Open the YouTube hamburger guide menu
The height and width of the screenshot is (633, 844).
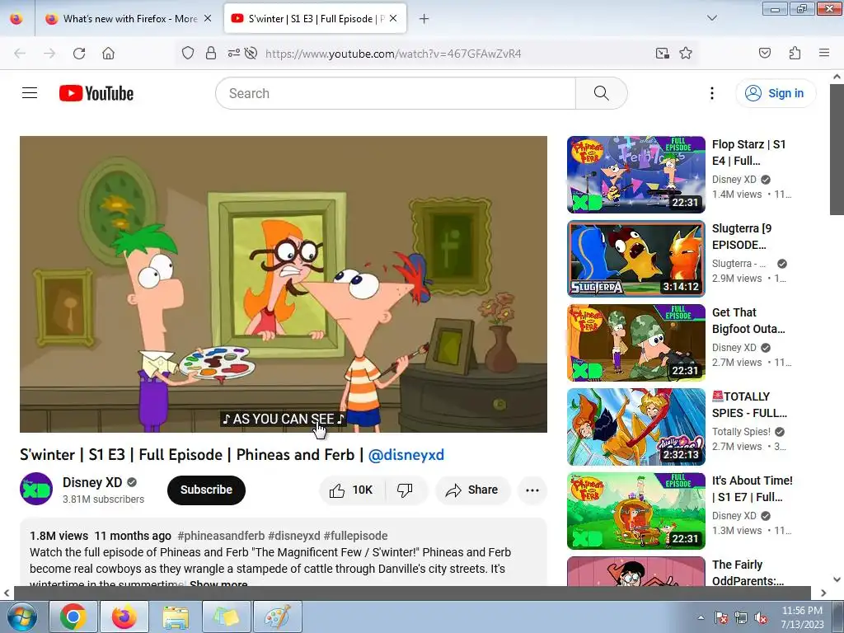[x=30, y=93]
